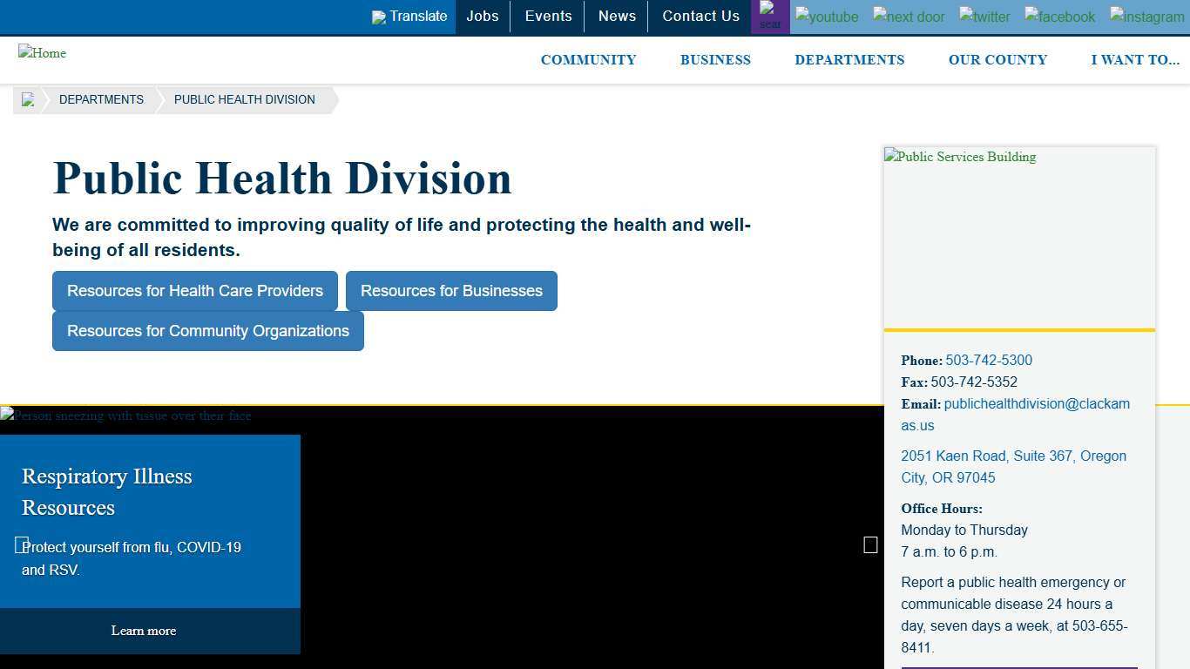Open the Twitter icon in the header
Screen dimensions: 1190x669
pos(984,17)
